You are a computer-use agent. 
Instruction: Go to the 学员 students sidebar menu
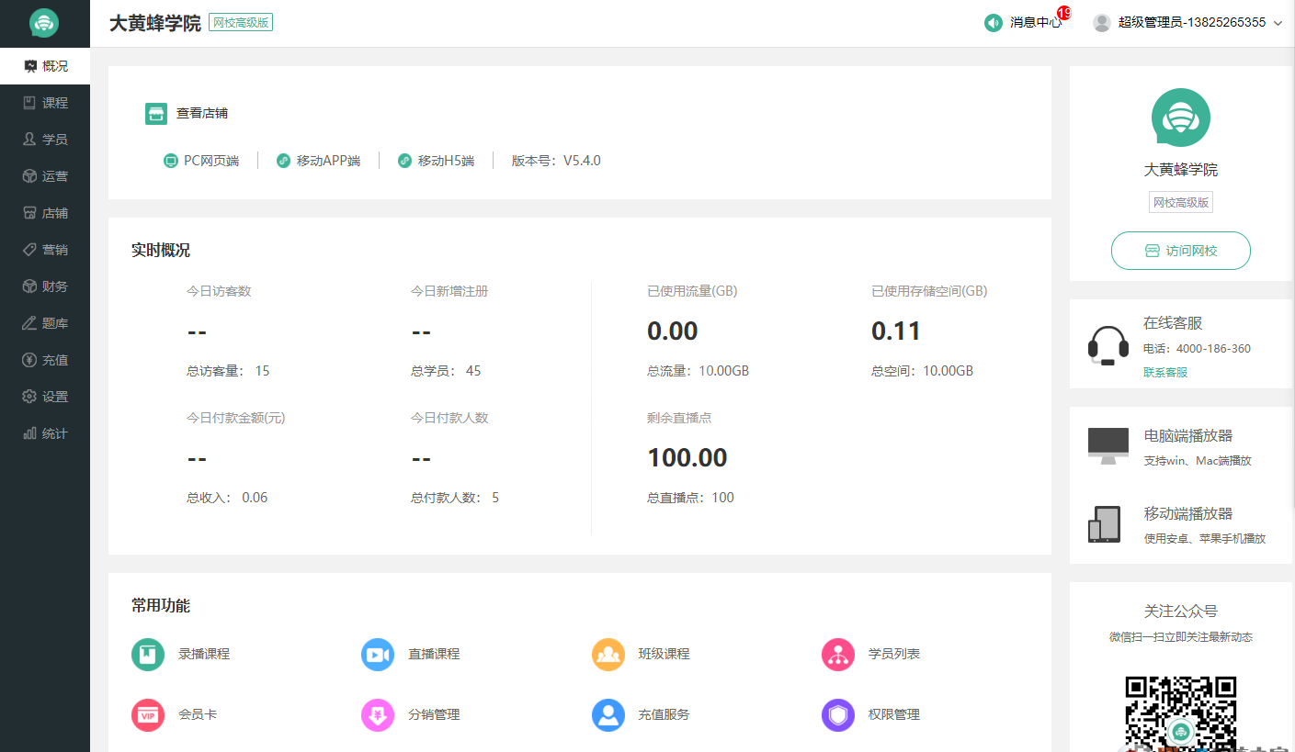click(45, 140)
